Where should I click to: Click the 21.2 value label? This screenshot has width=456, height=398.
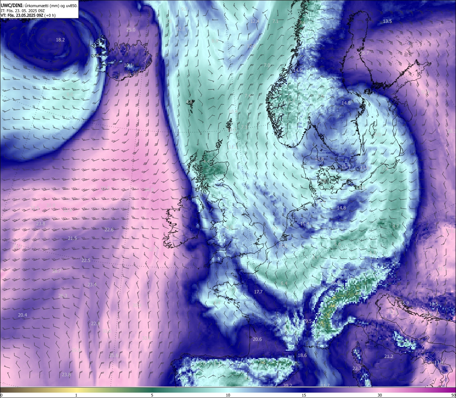point(389,356)
